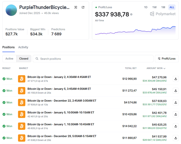
Task: Click the QR scan icon beside username
Action: tap(76, 7)
